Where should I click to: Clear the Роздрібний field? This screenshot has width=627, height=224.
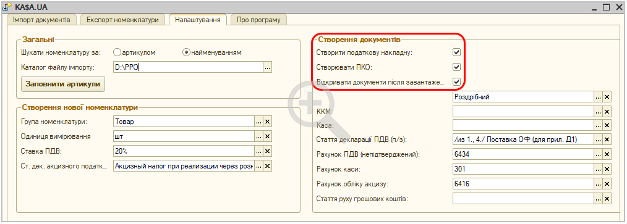coord(607,97)
